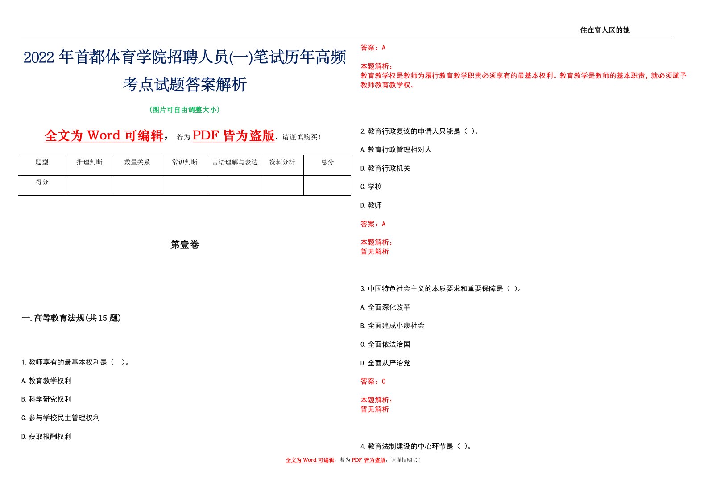Select option C.全面依法治国
708x500 pixels.
pyautogui.click(x=385, y=344)
